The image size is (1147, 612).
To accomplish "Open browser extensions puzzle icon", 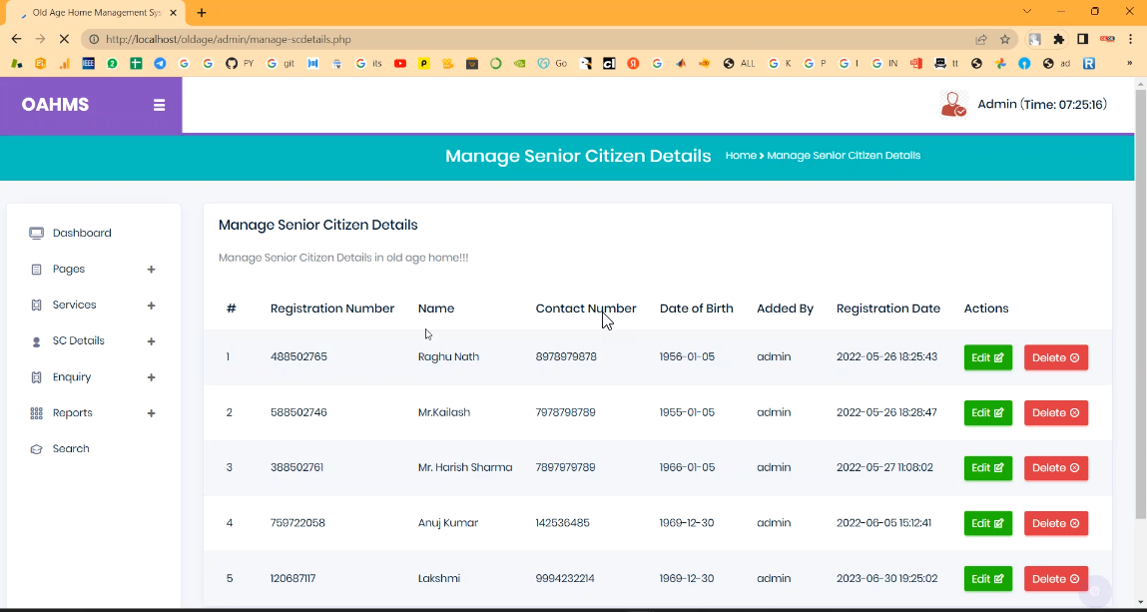I will pos(1059,39).
